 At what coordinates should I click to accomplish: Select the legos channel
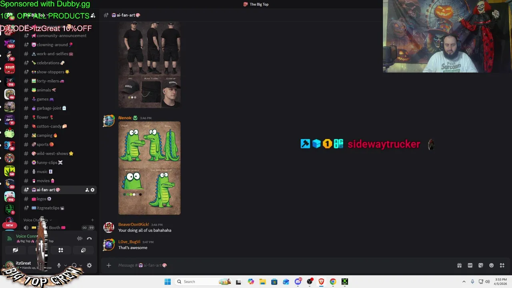tap(59, 199)
